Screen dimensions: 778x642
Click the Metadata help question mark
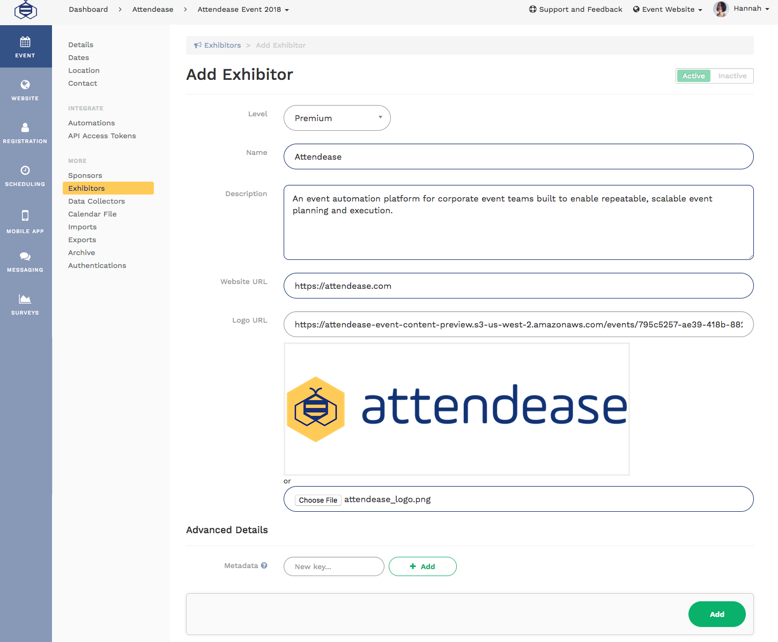(265, 565)
